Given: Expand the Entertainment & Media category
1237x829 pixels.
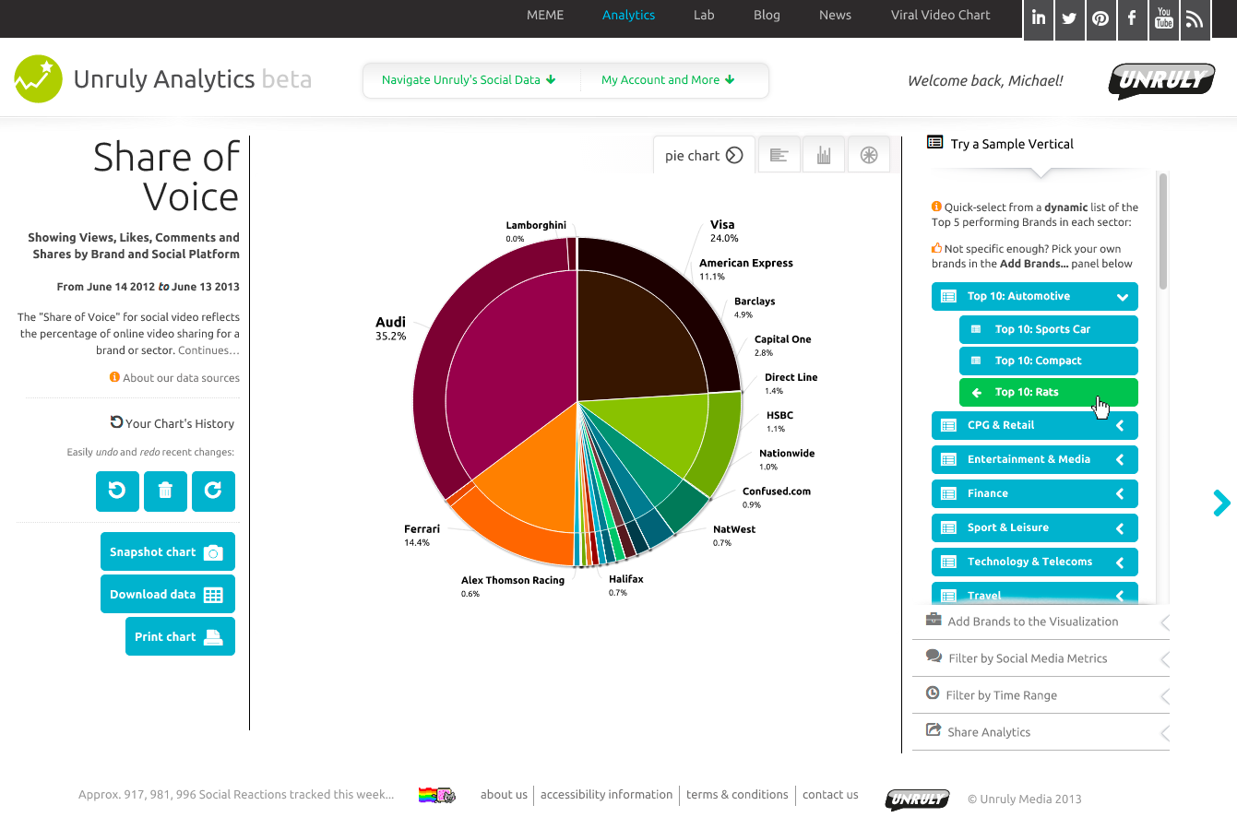Looking at the screenshot, I should pyautogui.click(x=1035, y=459).
